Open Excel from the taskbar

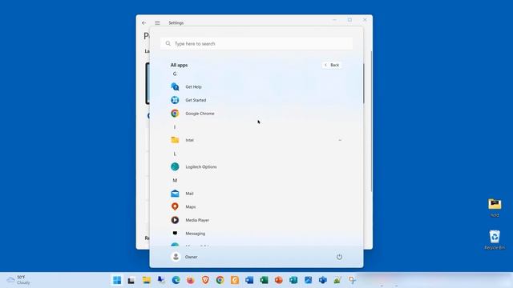[x=264, y=280]
